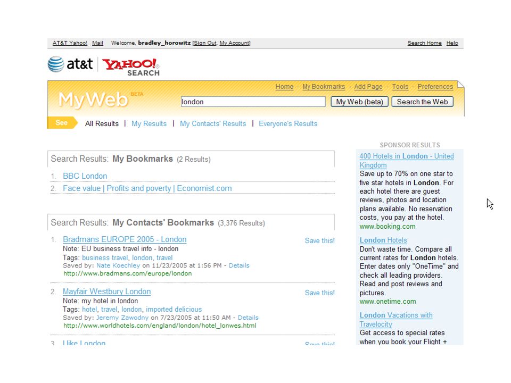Viewport: 511px width, 383px height.
Task: Open Help link in top bar
Action: 452,43
